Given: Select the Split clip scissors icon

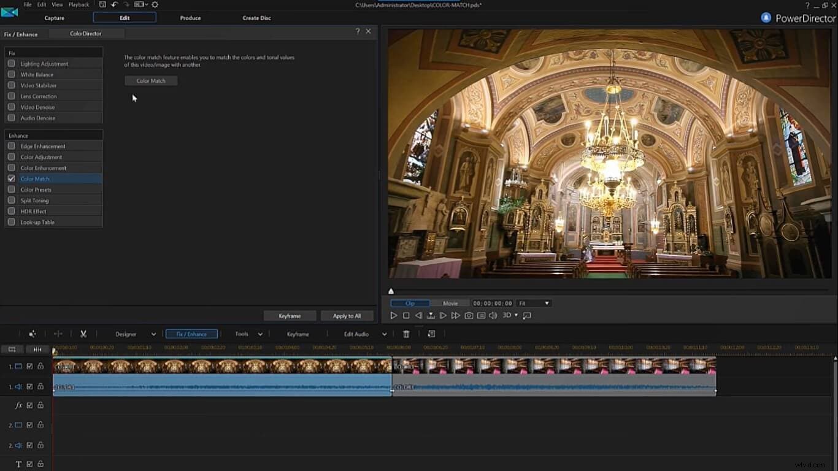Looking at the screenshot, I should pos(83,334).
